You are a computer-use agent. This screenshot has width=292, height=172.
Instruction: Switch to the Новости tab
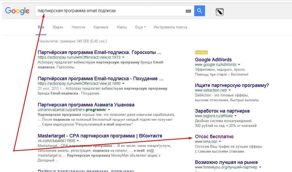pos(78,27)
